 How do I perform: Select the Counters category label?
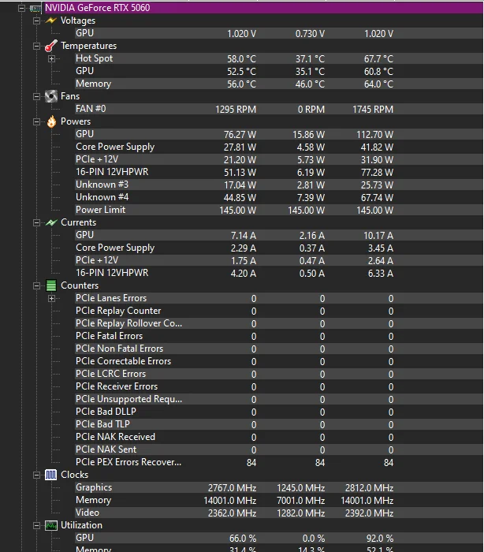tap(80, 285)
